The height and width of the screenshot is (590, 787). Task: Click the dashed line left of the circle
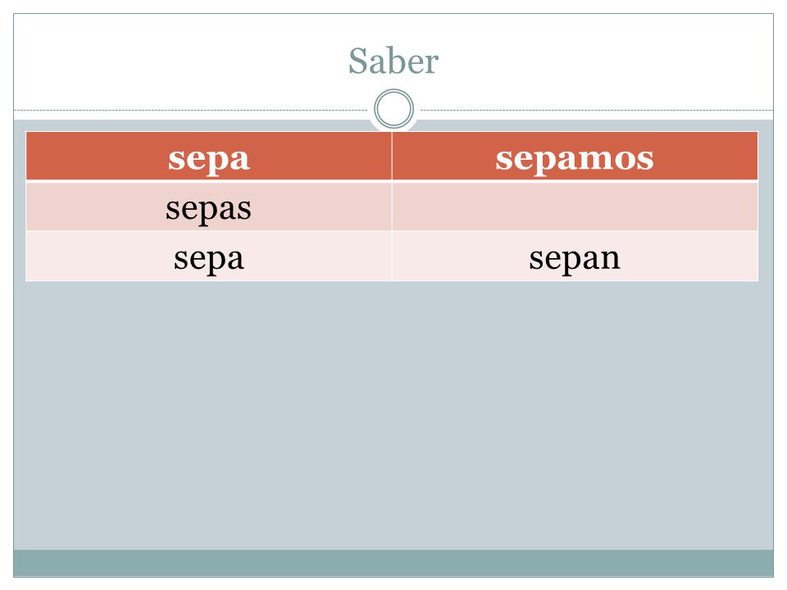[x=191, y=110]
